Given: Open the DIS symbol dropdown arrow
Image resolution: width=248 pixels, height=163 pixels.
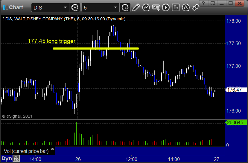Looking at the screenshot, I should pos(65,7).
